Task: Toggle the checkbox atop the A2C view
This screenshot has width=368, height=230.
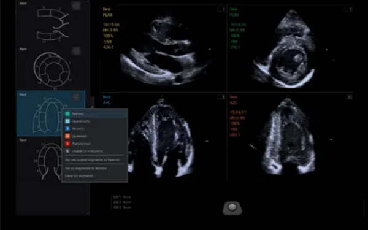Action: [x=349, y=97]
